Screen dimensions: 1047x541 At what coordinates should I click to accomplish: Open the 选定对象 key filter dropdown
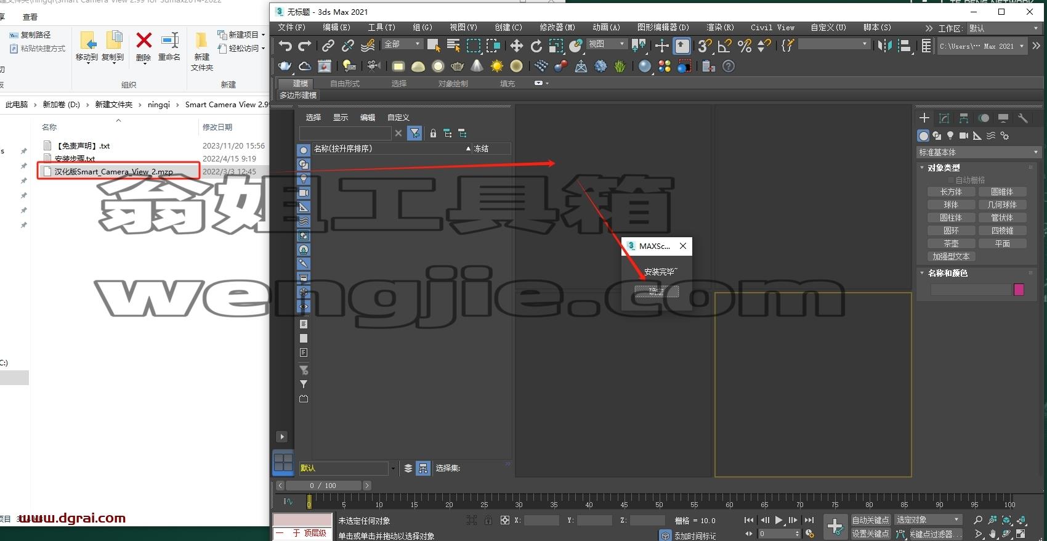pos(928,520)
